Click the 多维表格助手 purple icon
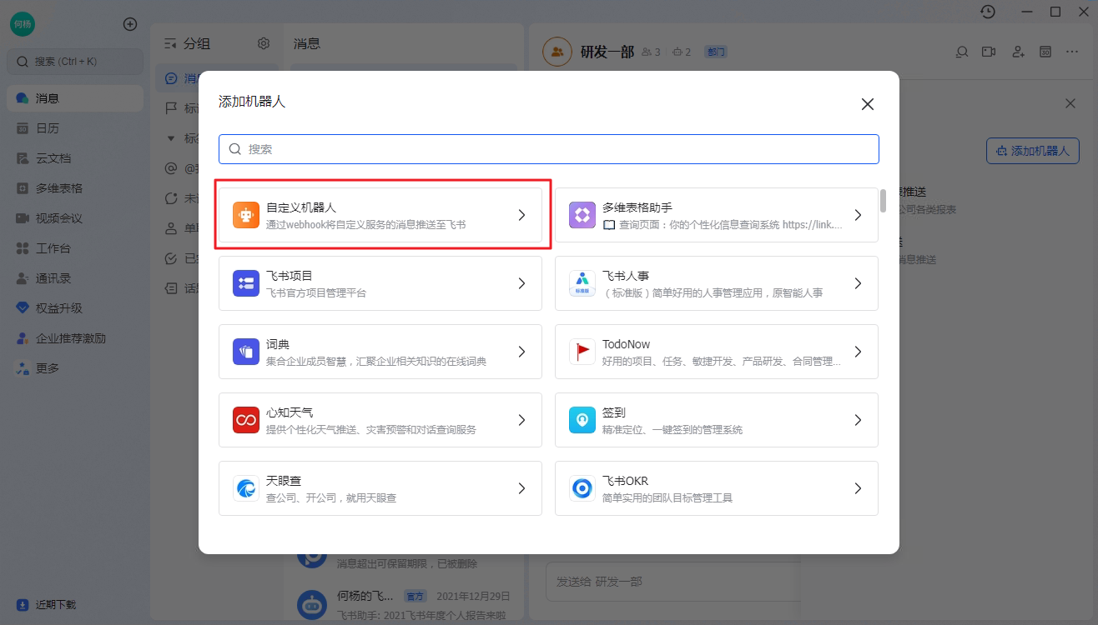The width and height of the screenshot is (1098, 625). (x=582, y=215)
